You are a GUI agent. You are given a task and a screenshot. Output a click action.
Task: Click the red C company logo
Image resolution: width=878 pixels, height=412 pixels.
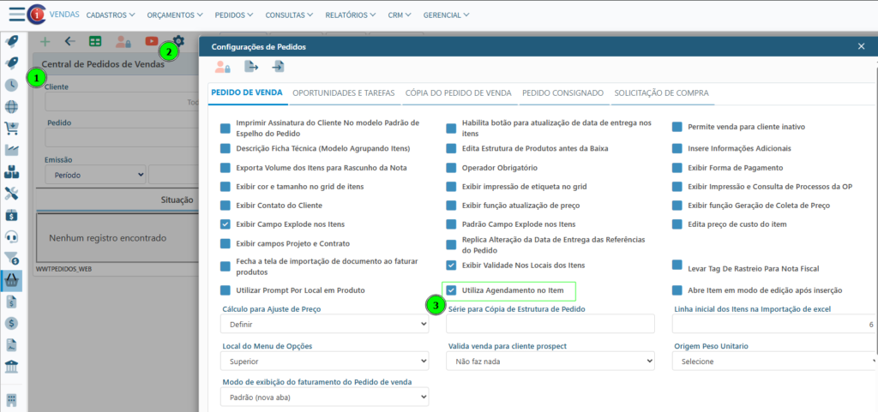coord(37,14)
